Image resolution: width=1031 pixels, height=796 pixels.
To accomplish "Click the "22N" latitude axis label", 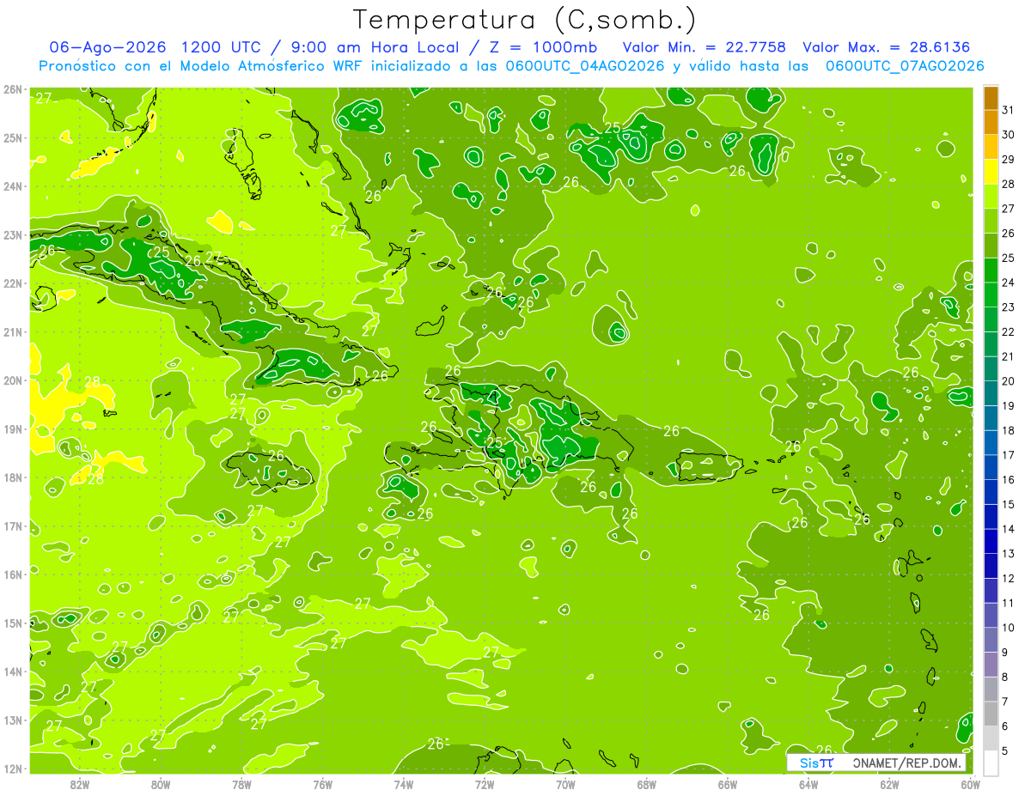I will pos(14,283).
